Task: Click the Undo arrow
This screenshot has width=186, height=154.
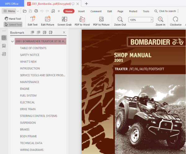Action: [x=42, y=11]
